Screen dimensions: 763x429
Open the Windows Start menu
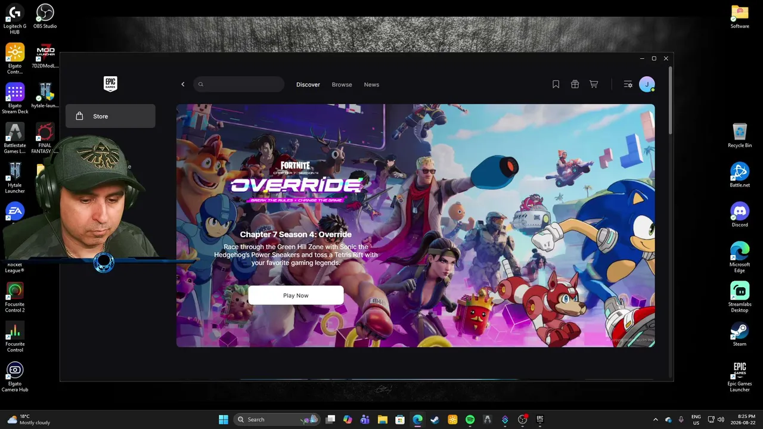tap(224, 419)
